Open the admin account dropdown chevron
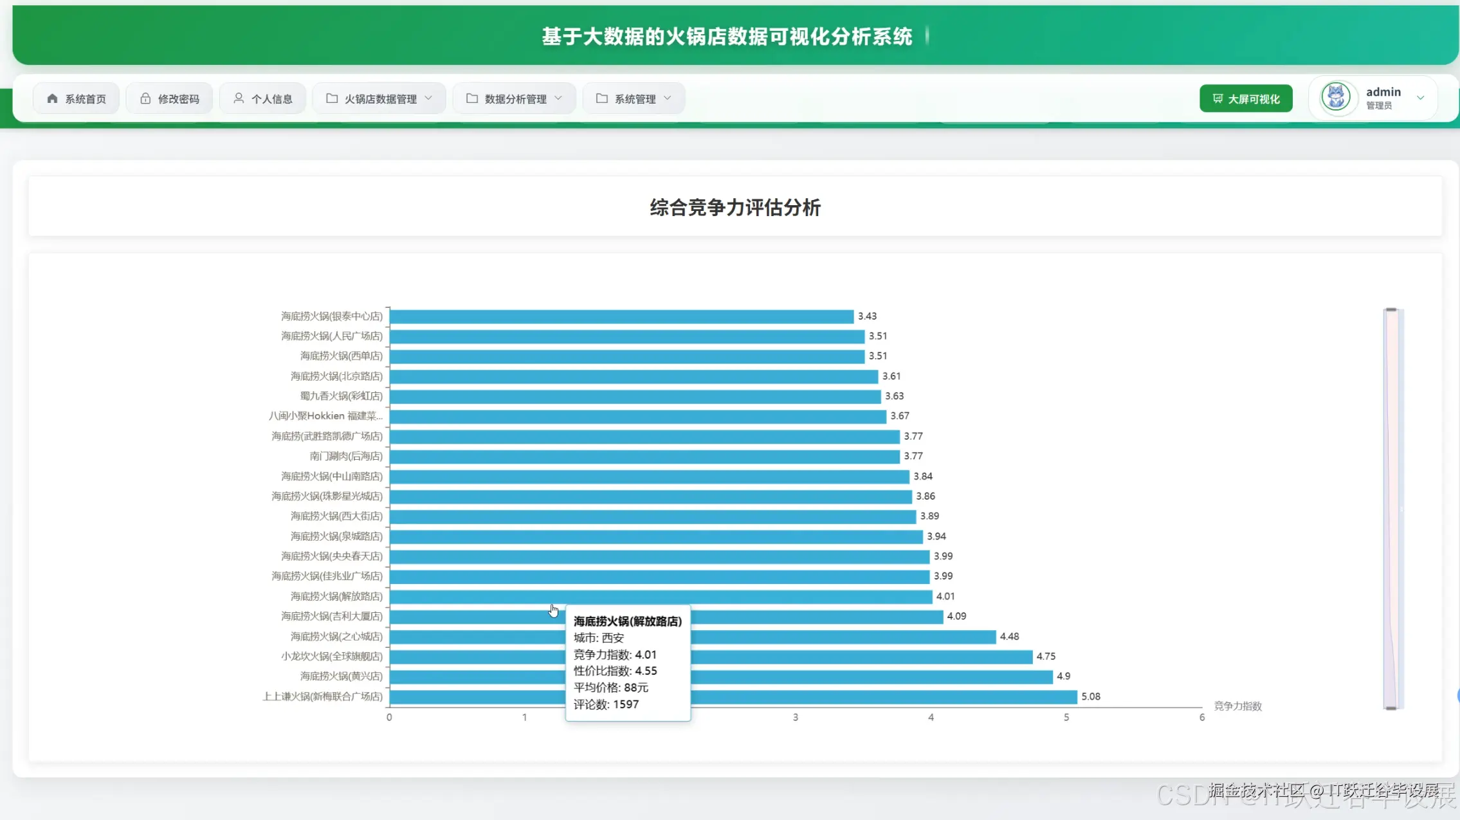 [x=1421, y=98]
